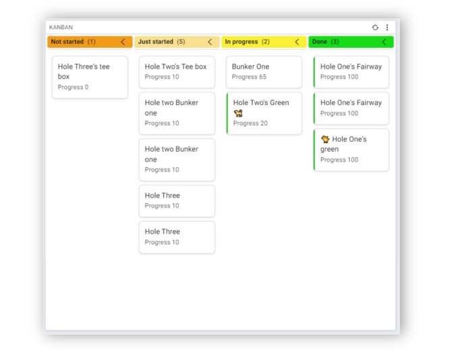456x353 pixels.
Task: Collapse the Done column chevron
Action: tap(384, 42)
